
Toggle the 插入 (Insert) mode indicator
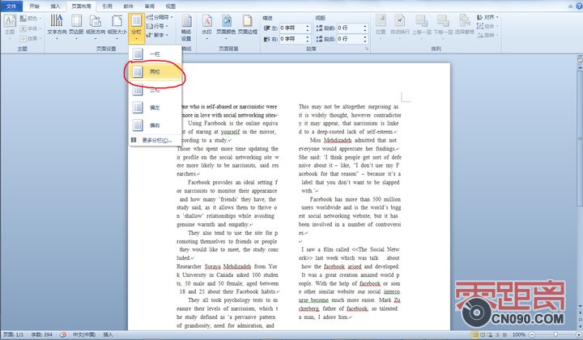108,335
